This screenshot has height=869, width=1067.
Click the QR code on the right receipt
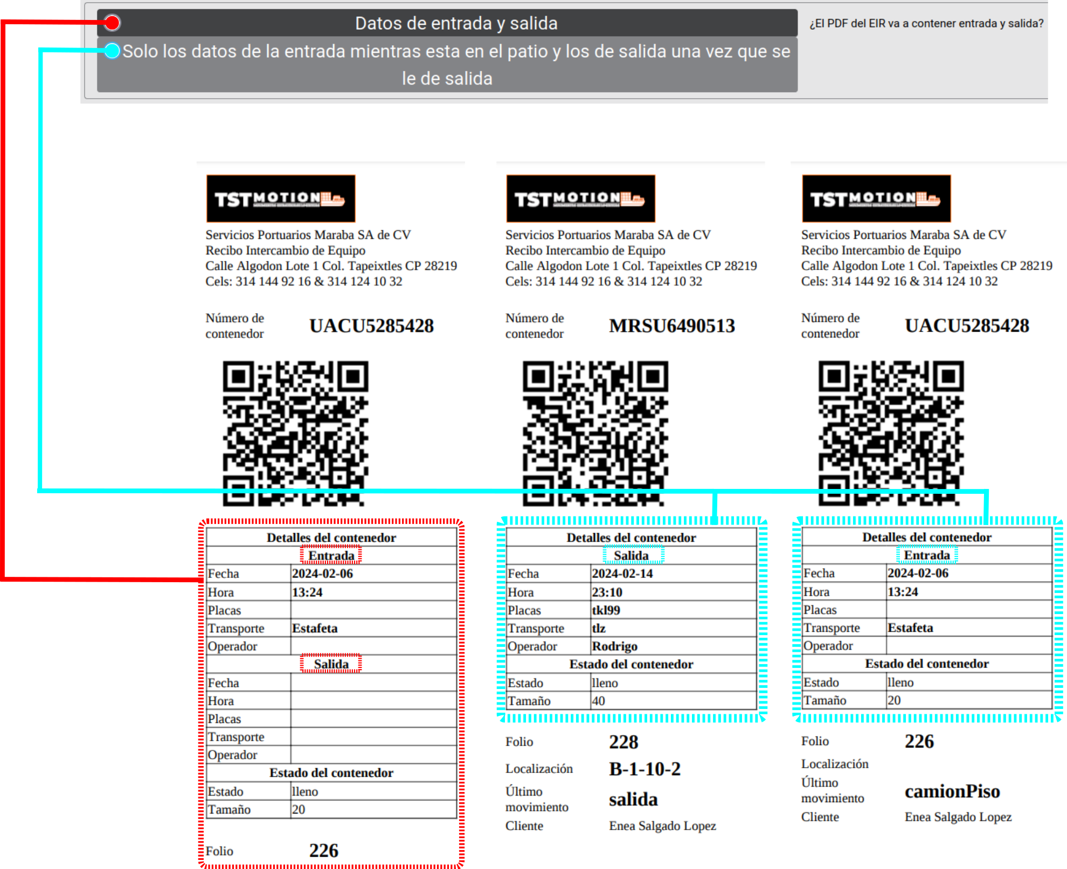(891, 433)
